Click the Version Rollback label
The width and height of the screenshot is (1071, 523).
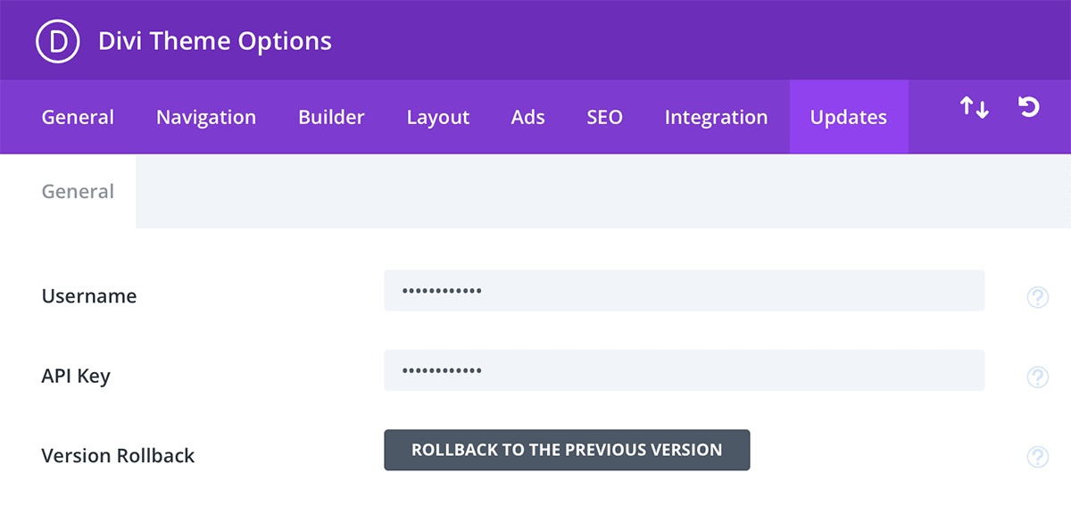118,455
